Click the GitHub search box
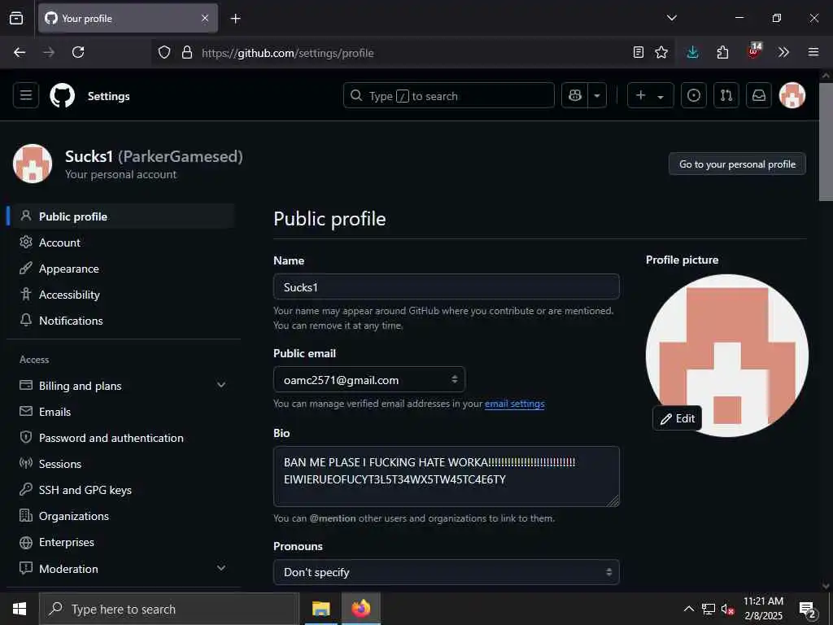 (449, 96)
